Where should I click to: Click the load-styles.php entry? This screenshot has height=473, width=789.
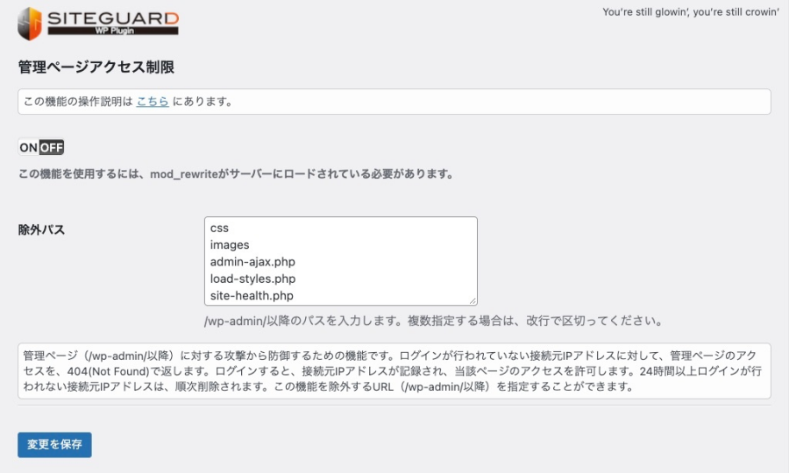click(x=252, y=279)
